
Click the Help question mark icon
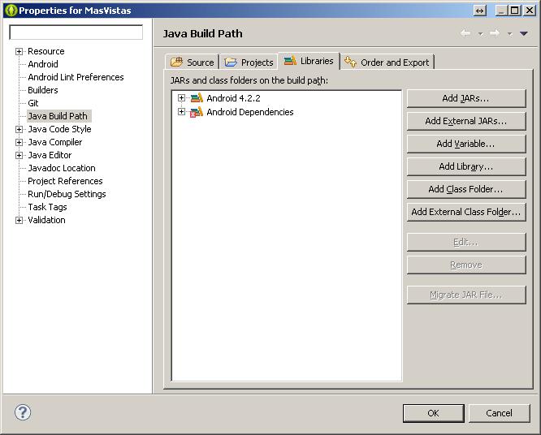tap(23, 412)
